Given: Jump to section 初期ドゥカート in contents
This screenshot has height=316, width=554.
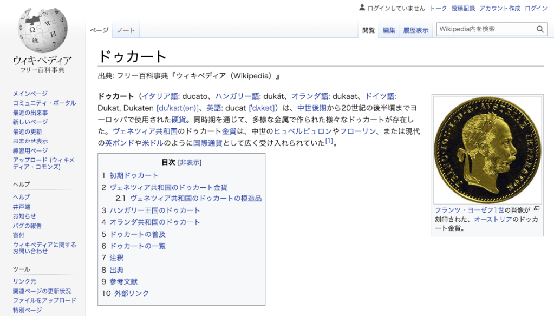Looking at the screenshot, I should tap(134, 175).
